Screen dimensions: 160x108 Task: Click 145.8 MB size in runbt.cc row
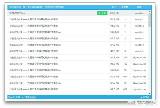click(114, 26)
